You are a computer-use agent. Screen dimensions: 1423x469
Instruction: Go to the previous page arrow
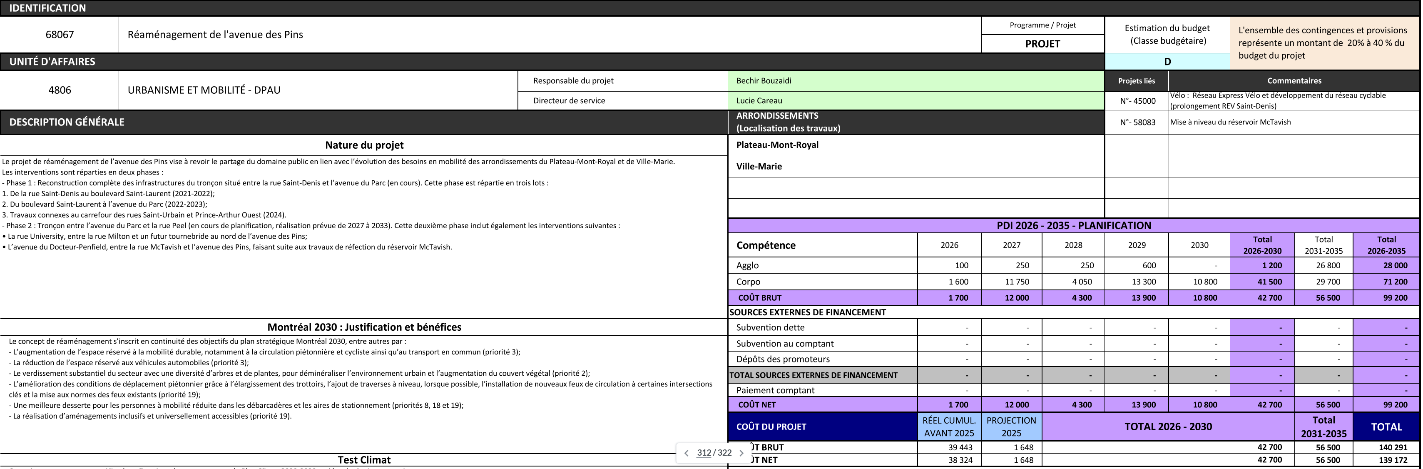686,453
